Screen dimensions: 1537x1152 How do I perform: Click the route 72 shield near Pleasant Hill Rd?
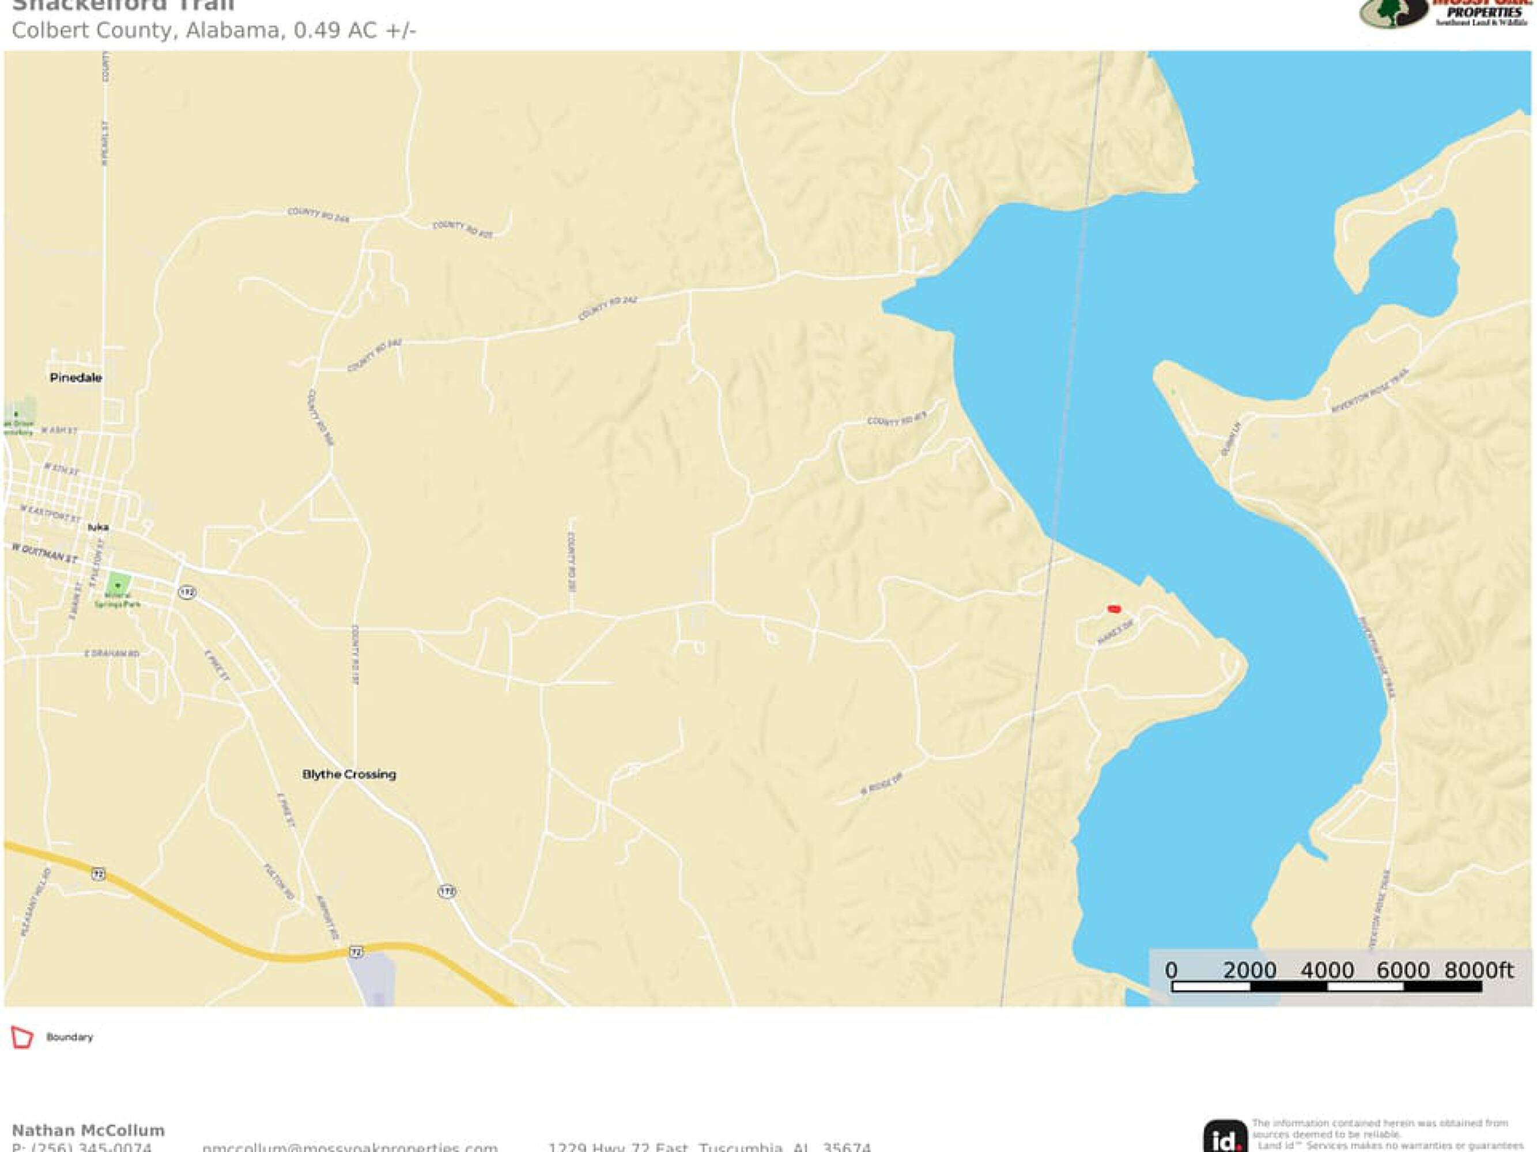pos(98,874)
